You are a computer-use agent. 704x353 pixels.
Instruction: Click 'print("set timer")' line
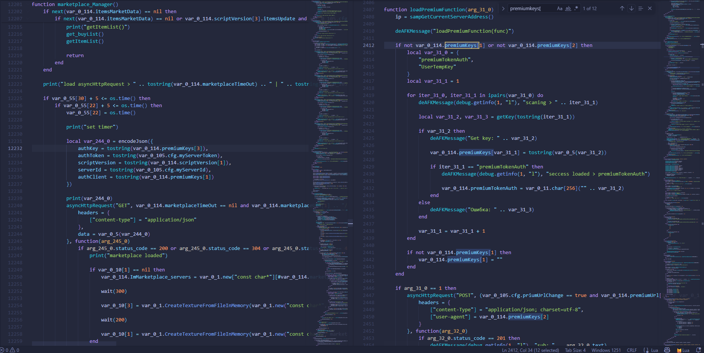(92, 127)
